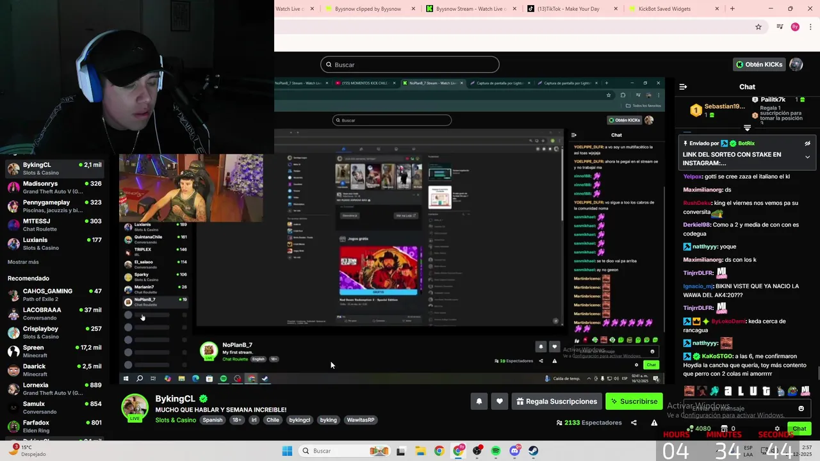Open OBS Studio from the taskbar
Screen dimensions: 820x461
477,451
